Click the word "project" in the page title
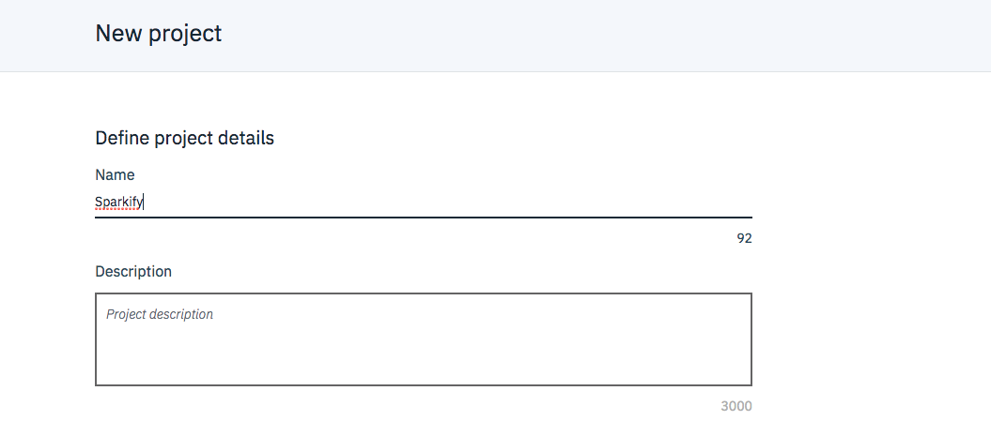 tap(191, 35)
